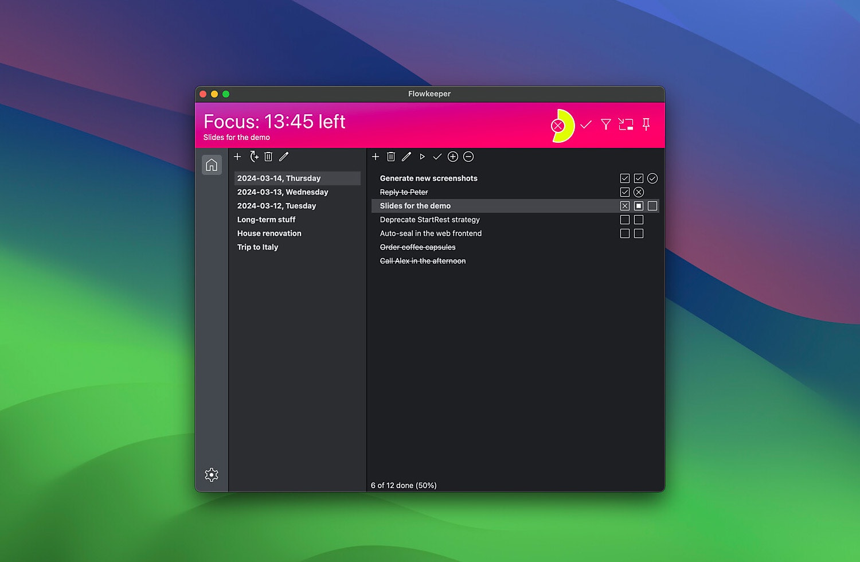Viewport: 860px width, 562px height.
Task: Click the circled check on Generate new screenshots
Action: [652, 178]
